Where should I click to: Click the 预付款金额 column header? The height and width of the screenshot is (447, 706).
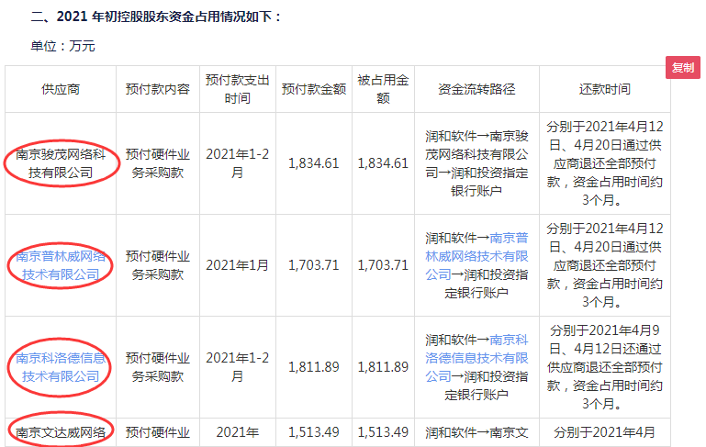pyautogui.click(x=314, y=89)
